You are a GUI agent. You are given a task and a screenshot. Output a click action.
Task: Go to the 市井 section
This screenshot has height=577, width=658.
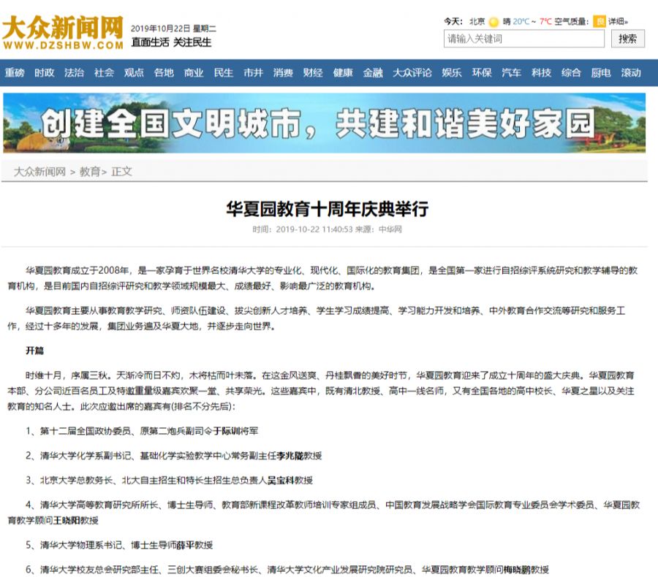coord(253,73)
